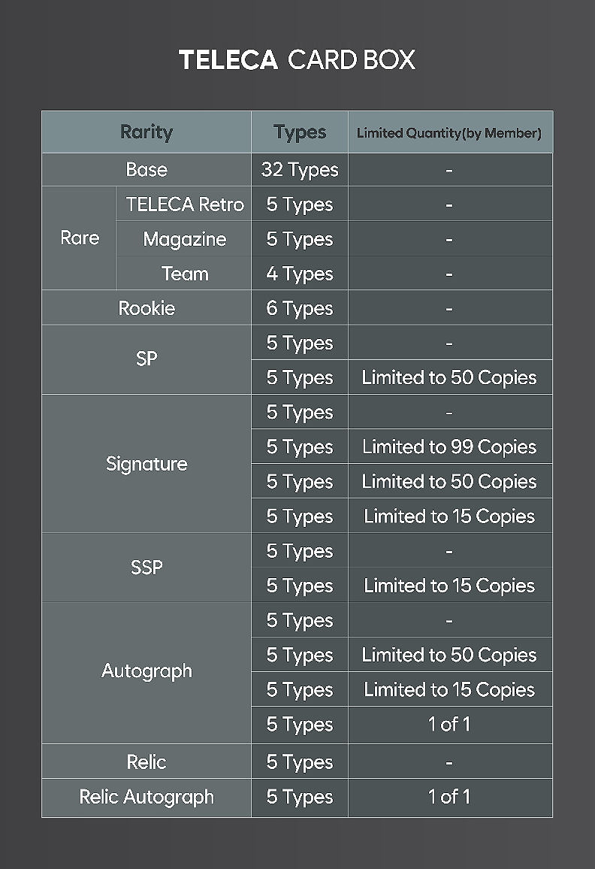Select the Rookie rarity cell

(x=146, y=307)
